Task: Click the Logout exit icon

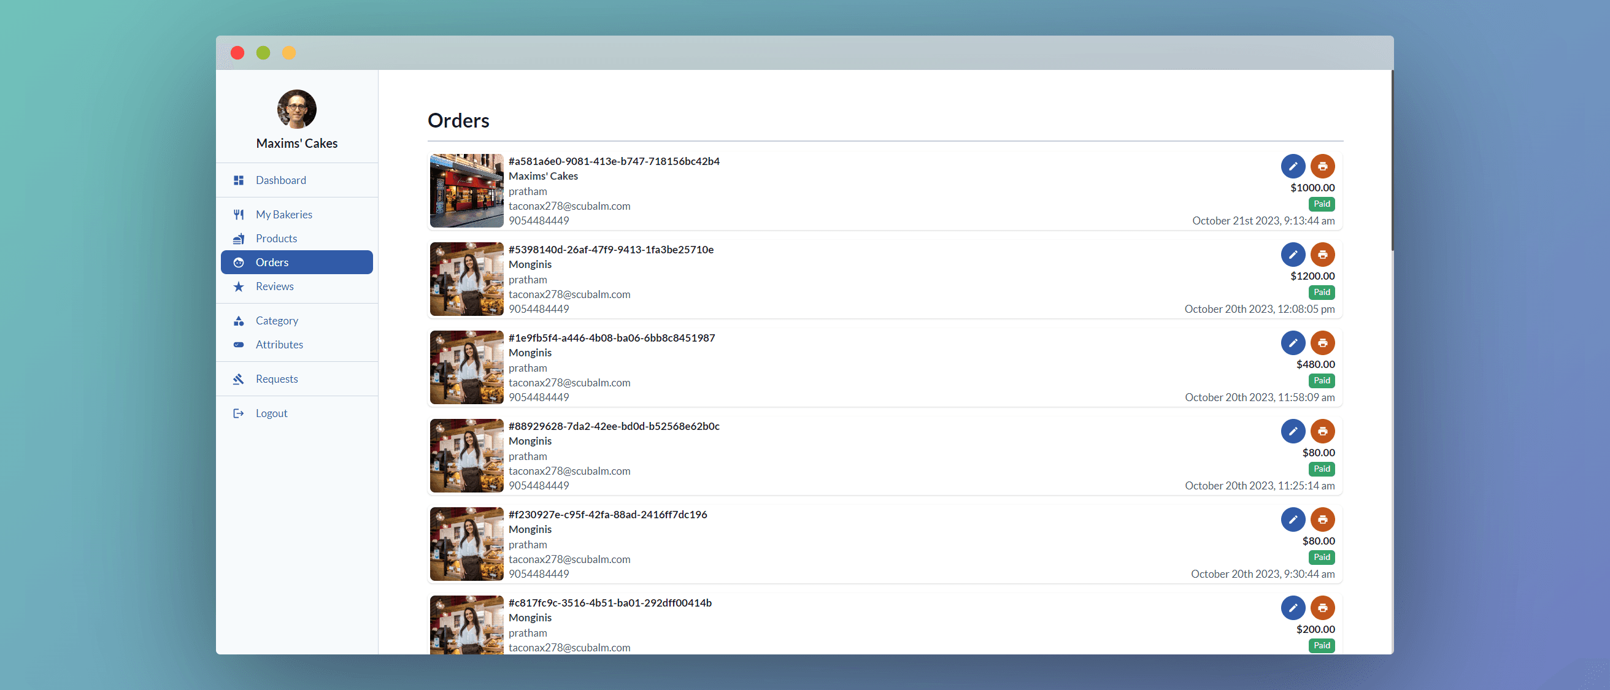Action: pyautogui.click(x=238, y=413)
